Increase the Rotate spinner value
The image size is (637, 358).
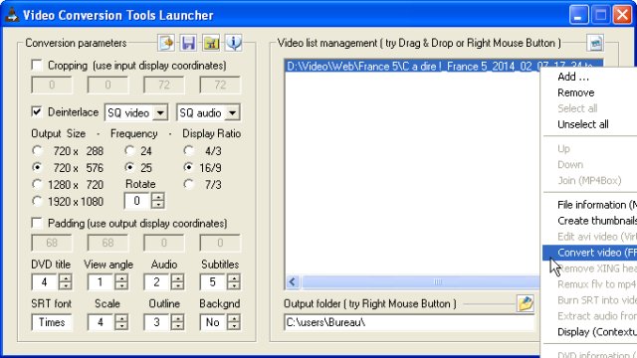(158, 197)
